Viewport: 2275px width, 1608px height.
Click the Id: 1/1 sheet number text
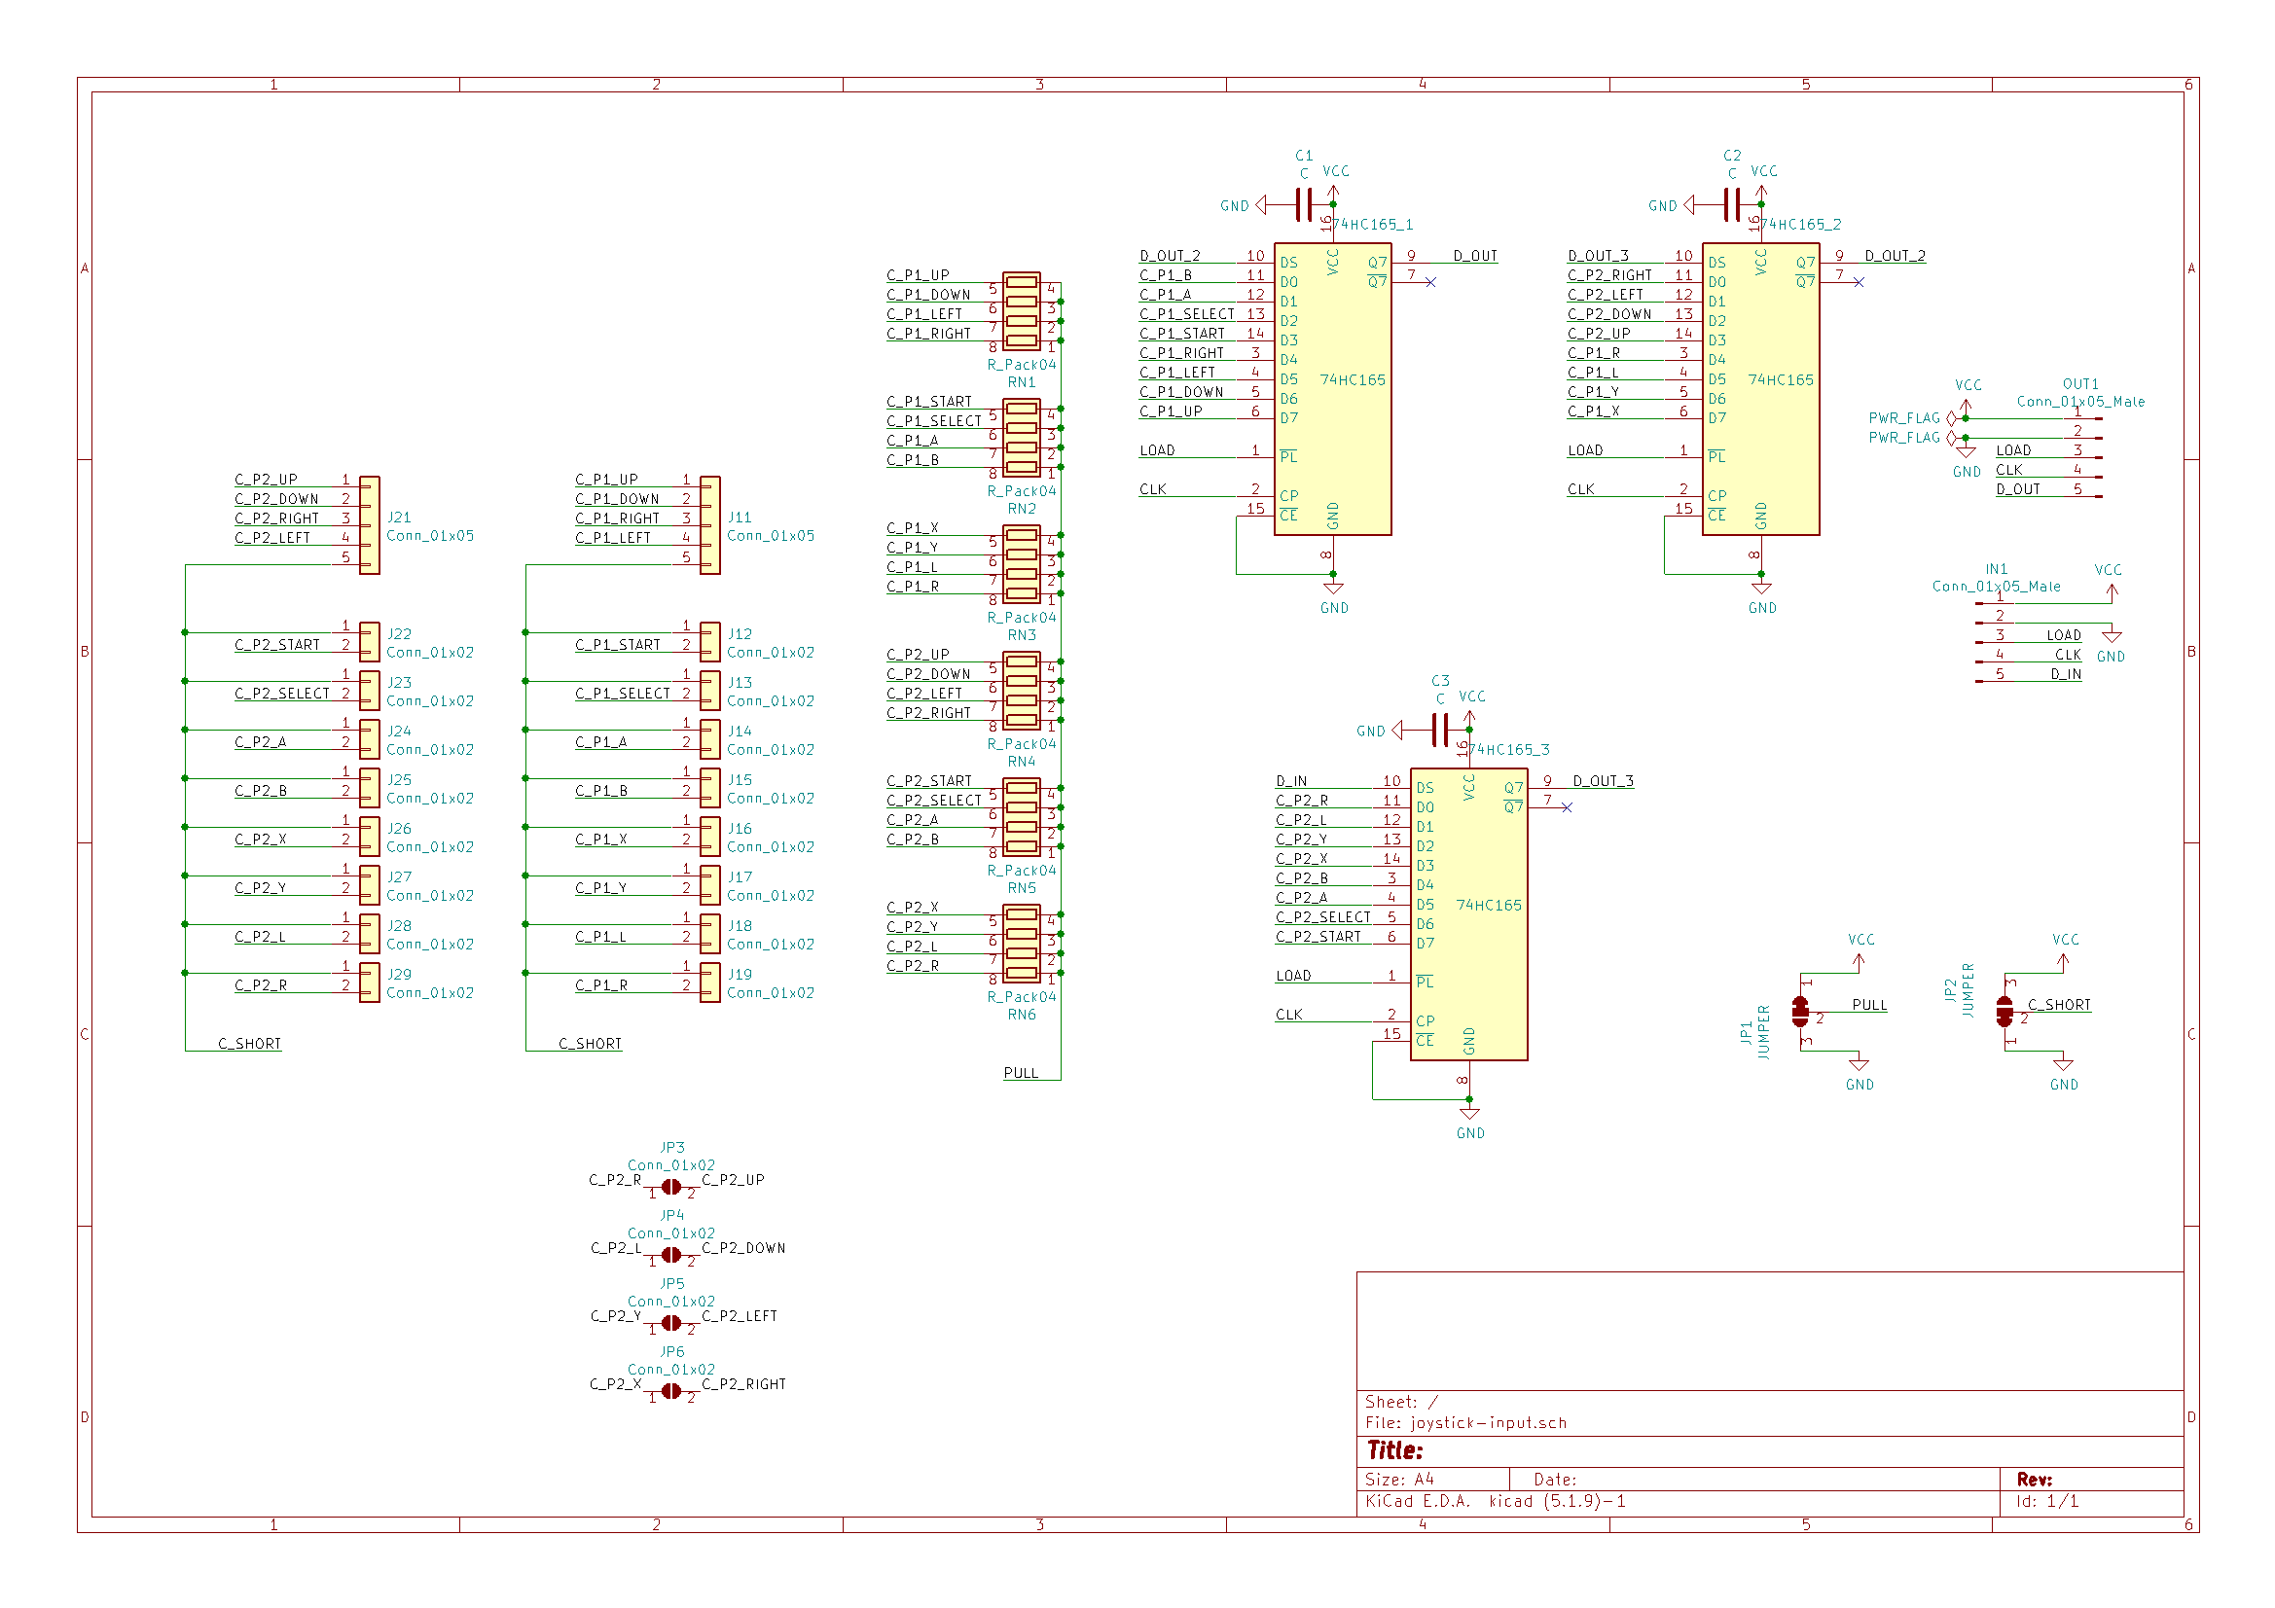(2047, 1501)
